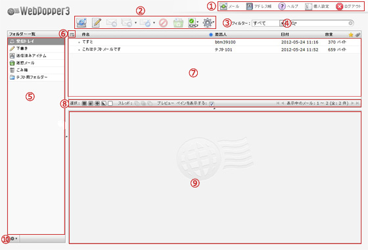Click date 2012-05-24 11:52 cell
The image size is (368, 250).
(x=300, y=49)
